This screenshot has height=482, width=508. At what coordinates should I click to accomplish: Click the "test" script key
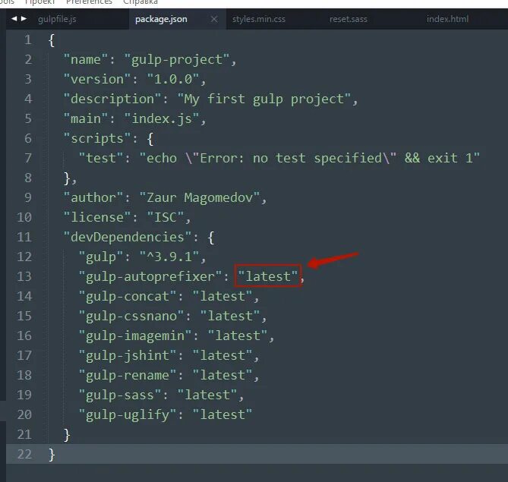(x=101, y=159)
